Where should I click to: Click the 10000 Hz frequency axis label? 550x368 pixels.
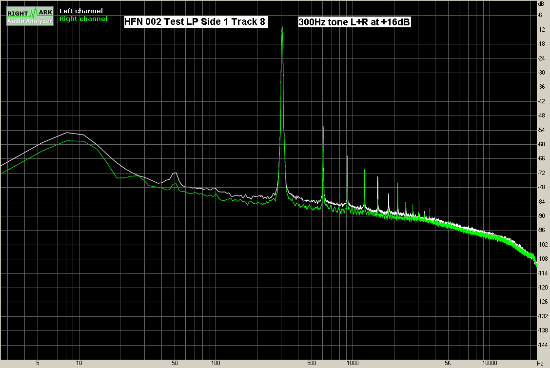[x=490, y=363]
